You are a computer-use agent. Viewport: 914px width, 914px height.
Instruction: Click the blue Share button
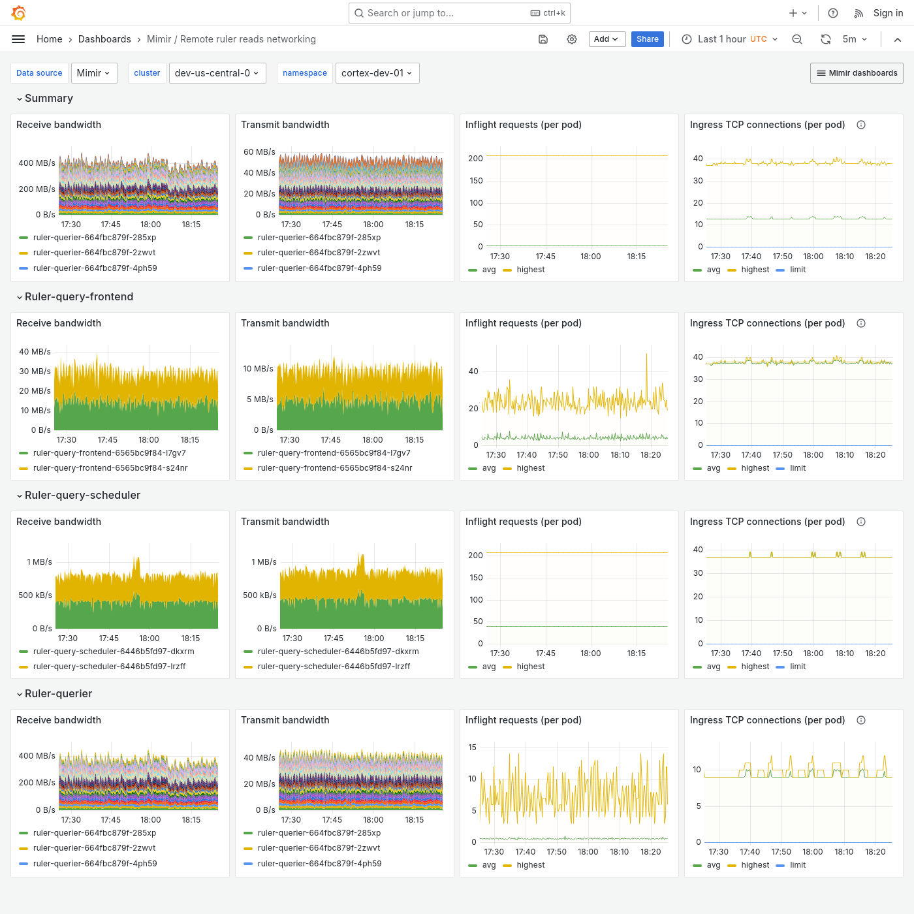[647, 39]
